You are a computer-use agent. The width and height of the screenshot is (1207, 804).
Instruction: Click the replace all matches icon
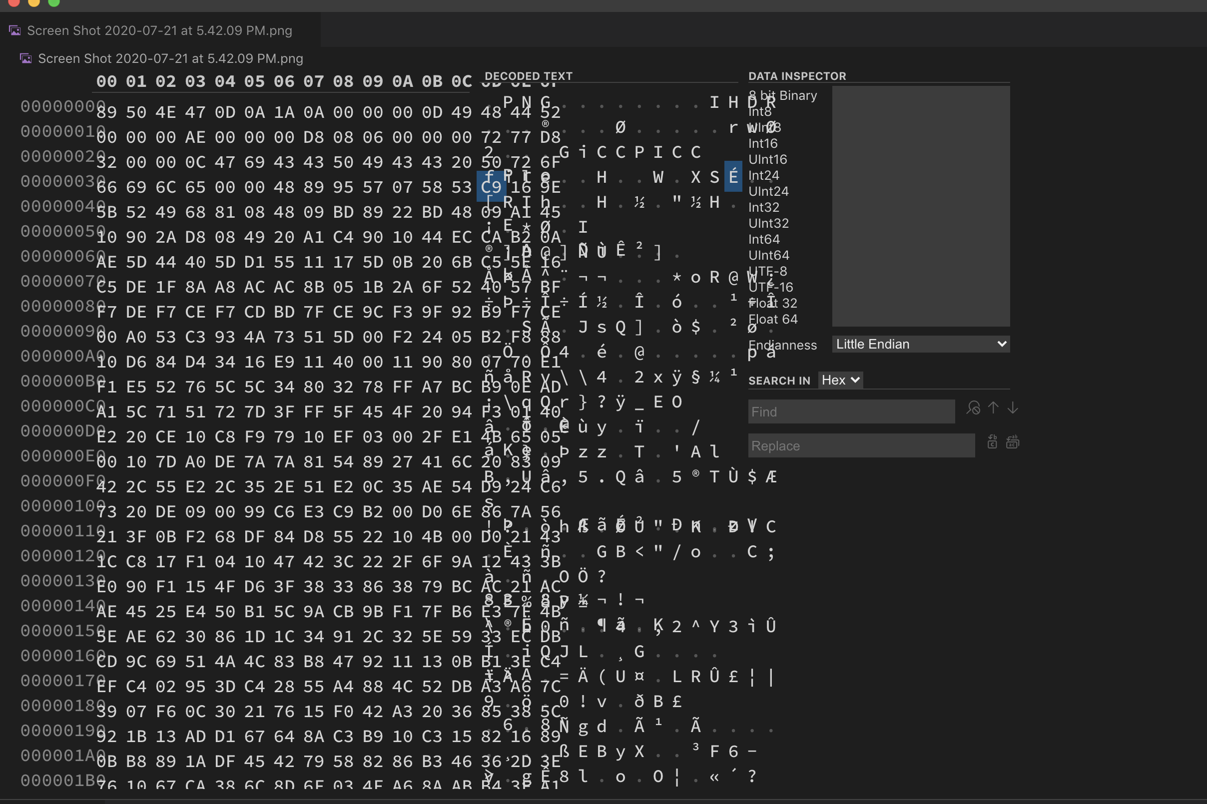1013,441
